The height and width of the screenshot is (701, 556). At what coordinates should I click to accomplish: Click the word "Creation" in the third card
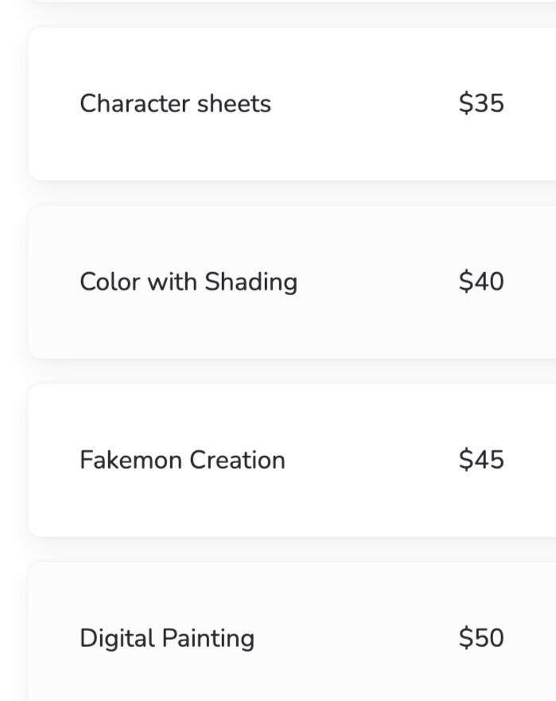pos(237,460)
